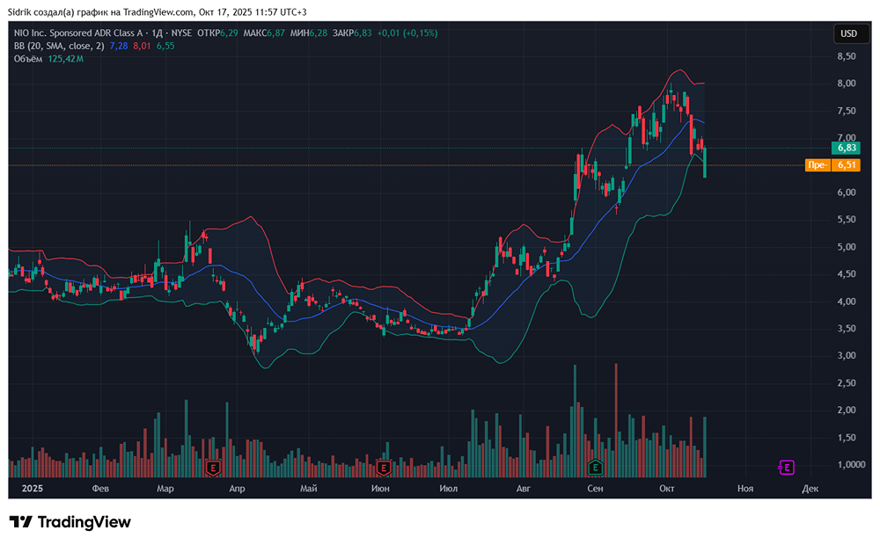Image resolution: width=880 pixels, height=545 pixels.
Task: Click the Авг label on time axis
Action: coord(523,489)
